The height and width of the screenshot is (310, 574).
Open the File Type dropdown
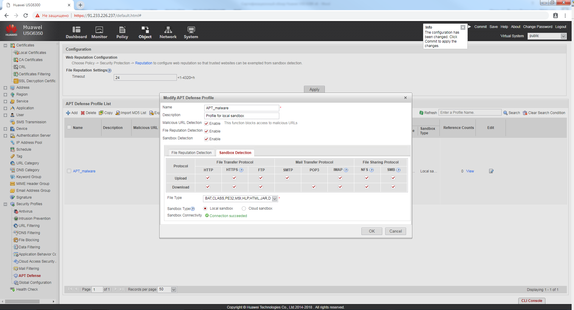click(275, 199)
